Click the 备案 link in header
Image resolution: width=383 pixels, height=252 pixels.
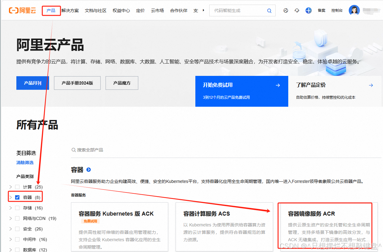[x=322, y=10]
